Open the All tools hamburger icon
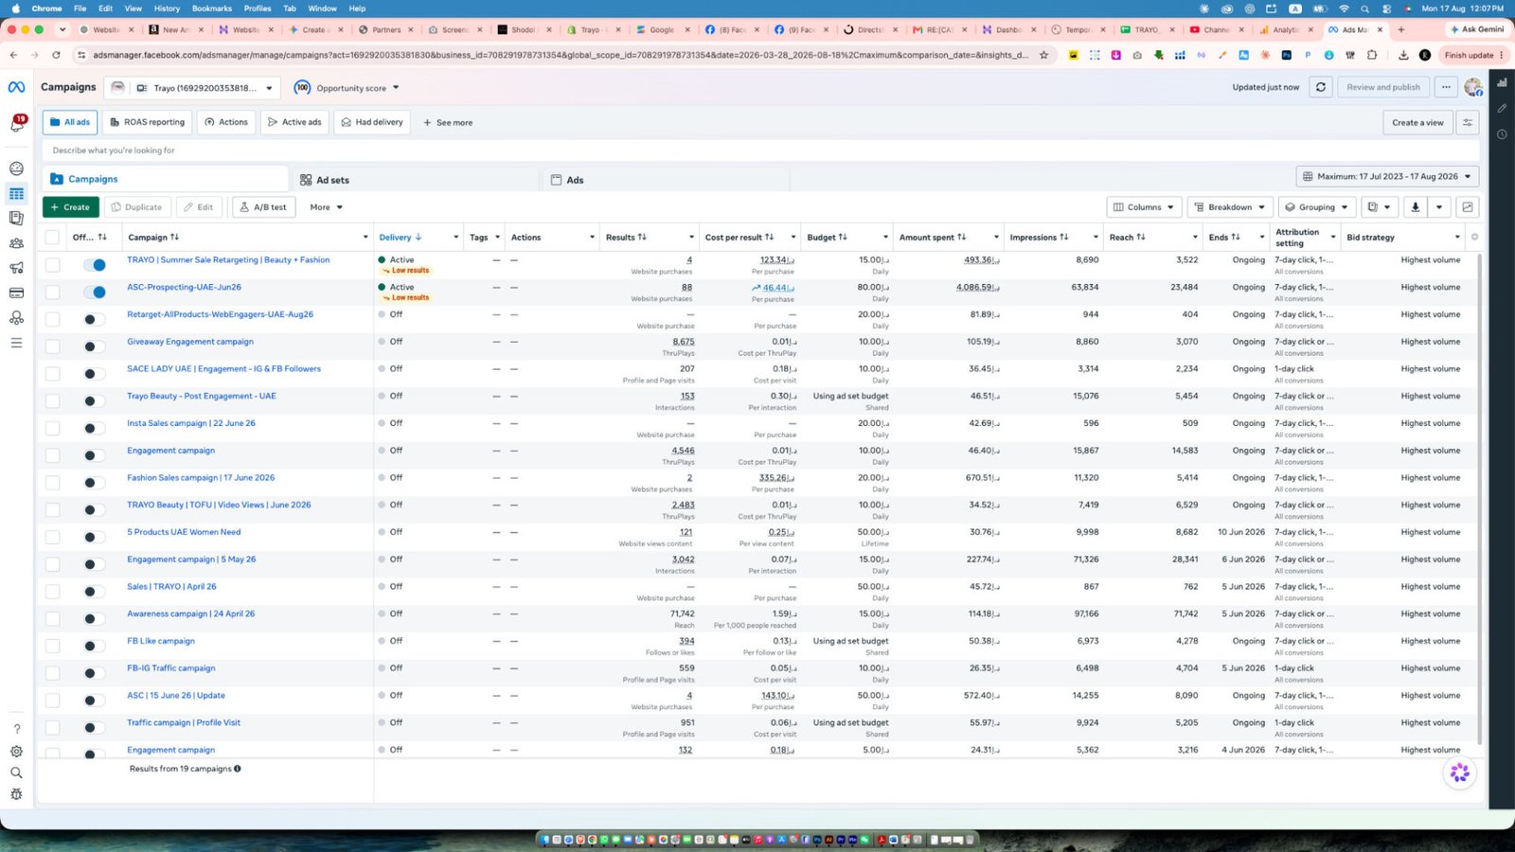1515x852 pixels. coord(16,343)
